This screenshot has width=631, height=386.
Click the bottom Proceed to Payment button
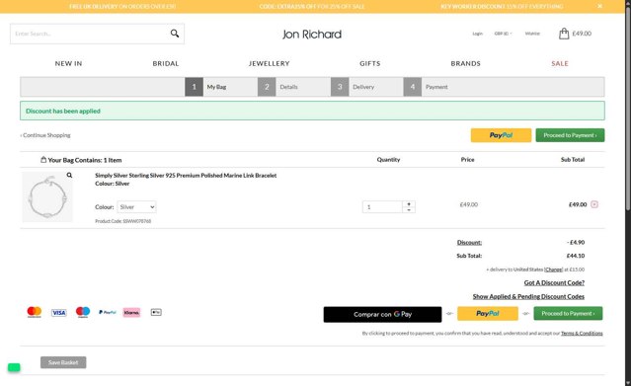[x=568, y=314]
